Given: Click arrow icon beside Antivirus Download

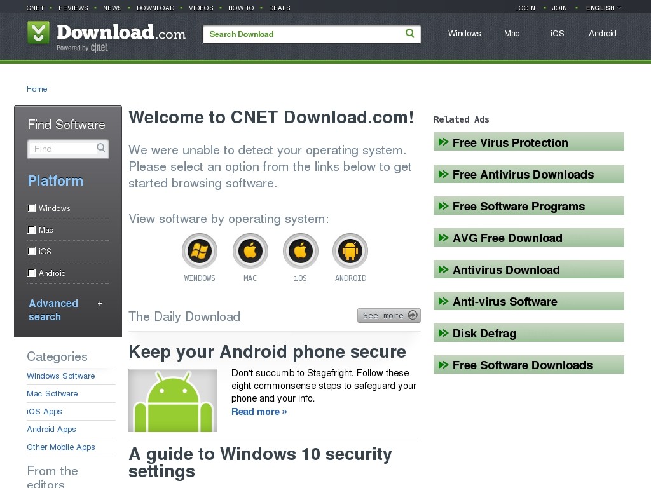Looking at the screenshot, I should (443, 269).
